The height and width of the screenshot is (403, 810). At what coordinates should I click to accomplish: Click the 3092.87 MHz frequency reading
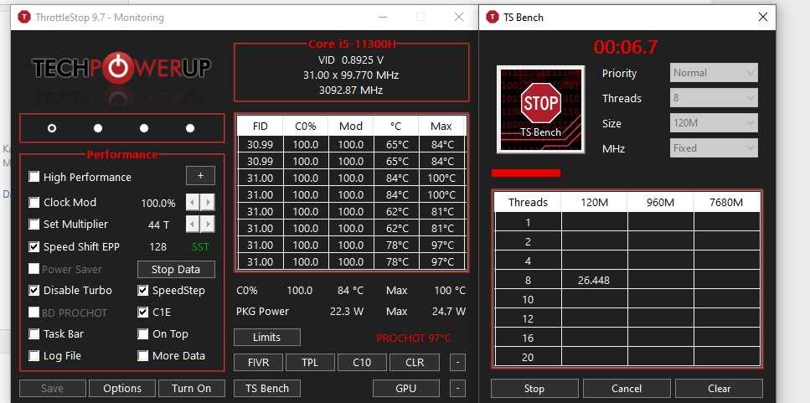pyautogui.click(x=351, y=90)
